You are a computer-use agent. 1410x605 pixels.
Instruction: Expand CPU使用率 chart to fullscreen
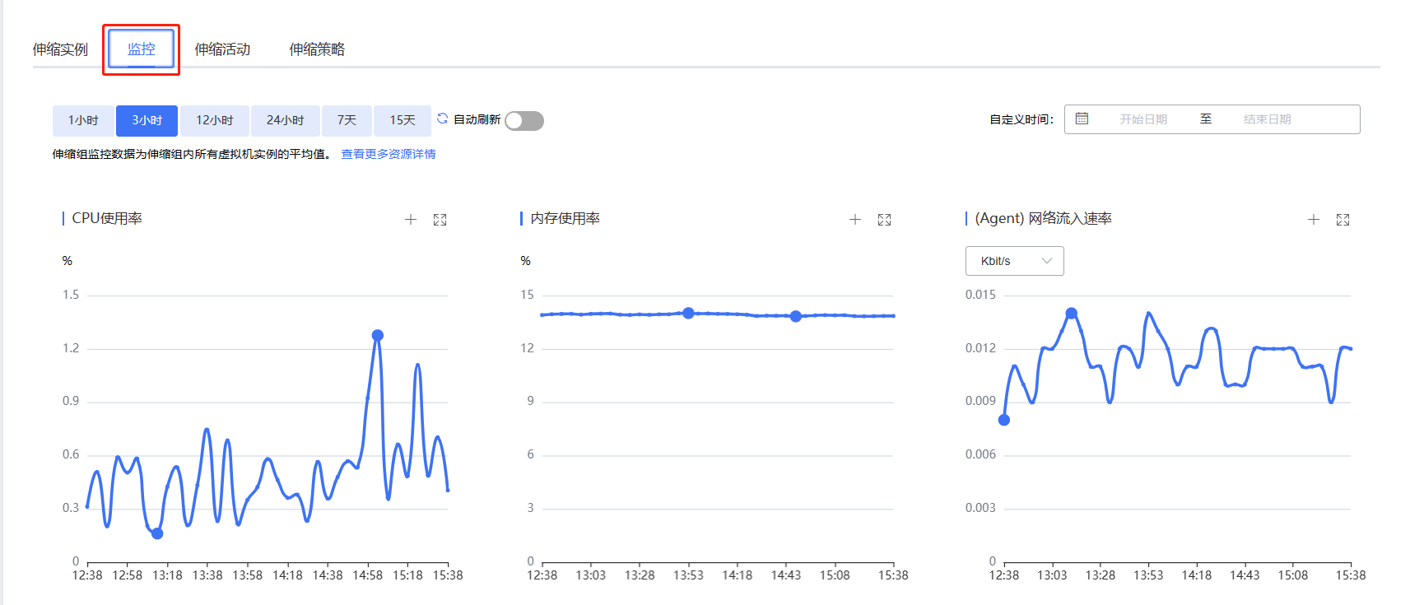click(x=440, y=220)
